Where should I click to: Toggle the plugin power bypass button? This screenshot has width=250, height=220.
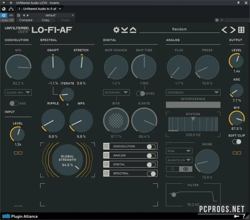4,15
